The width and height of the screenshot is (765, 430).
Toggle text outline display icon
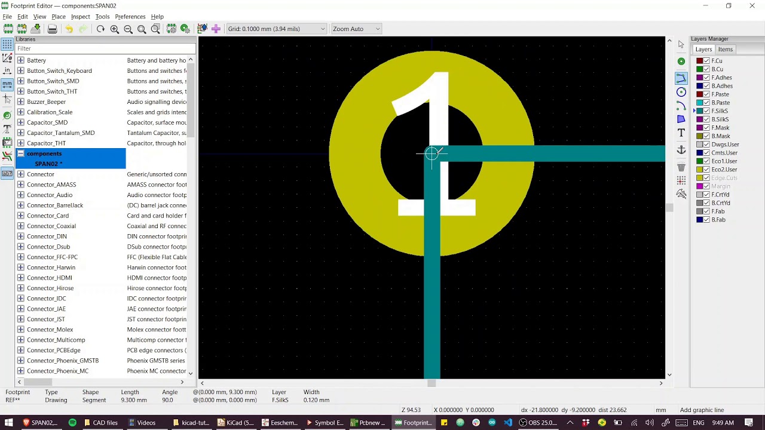[x=7, y=129]
